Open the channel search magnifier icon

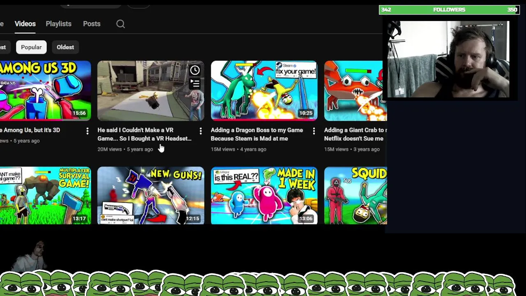[120, 24]
